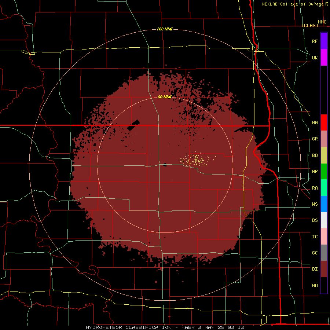330x330 pixels.
Task: Click the HR legend label
Action: 315,172
